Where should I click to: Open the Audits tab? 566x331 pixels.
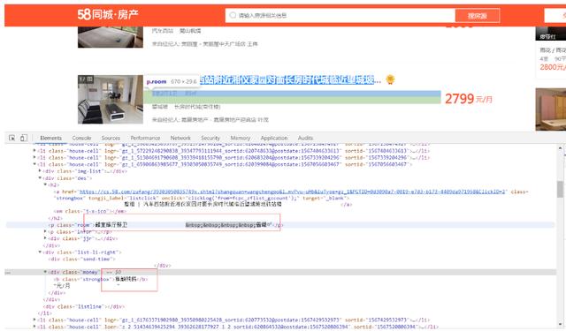pos(305,138)
